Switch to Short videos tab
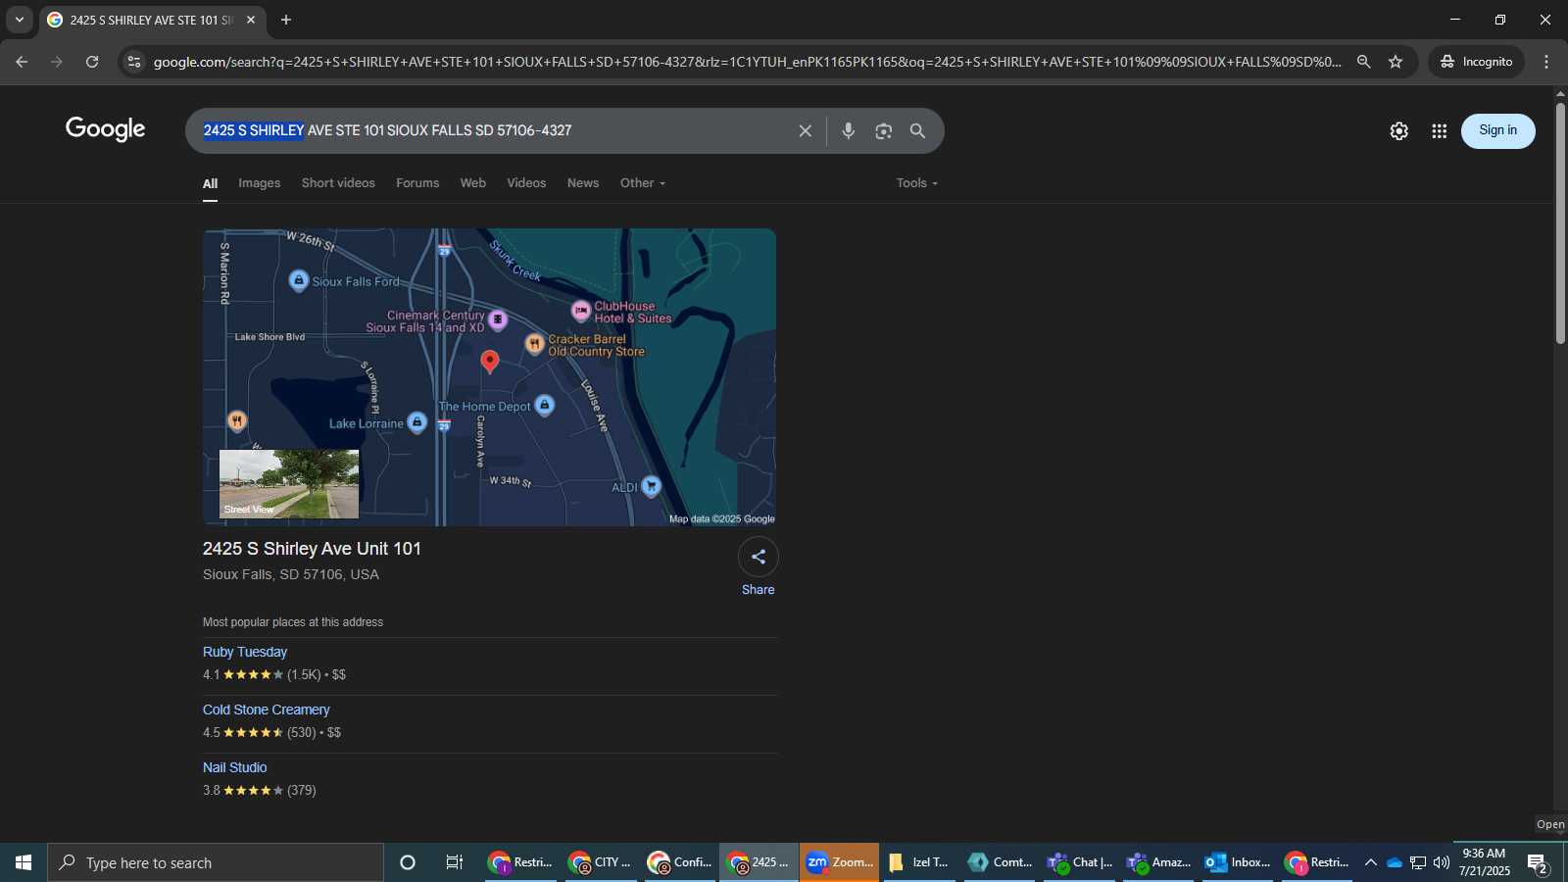The height and width of the screenshot is (882, 1568). coord(338,183)
